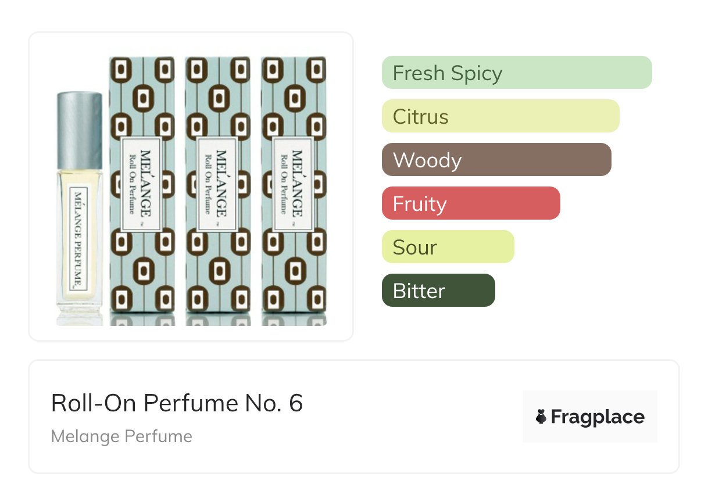This screenshot has width=708, height=502.
Task: Click the Fragplace logo icon
Action: click(541, 417)
